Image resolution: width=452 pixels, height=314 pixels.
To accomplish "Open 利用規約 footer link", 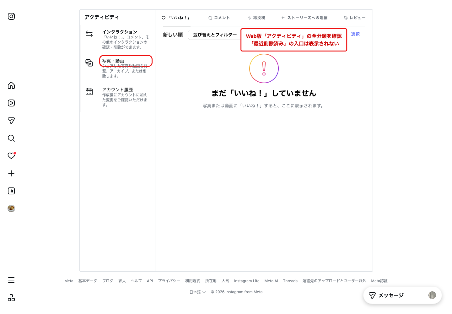I will [193, 281].
